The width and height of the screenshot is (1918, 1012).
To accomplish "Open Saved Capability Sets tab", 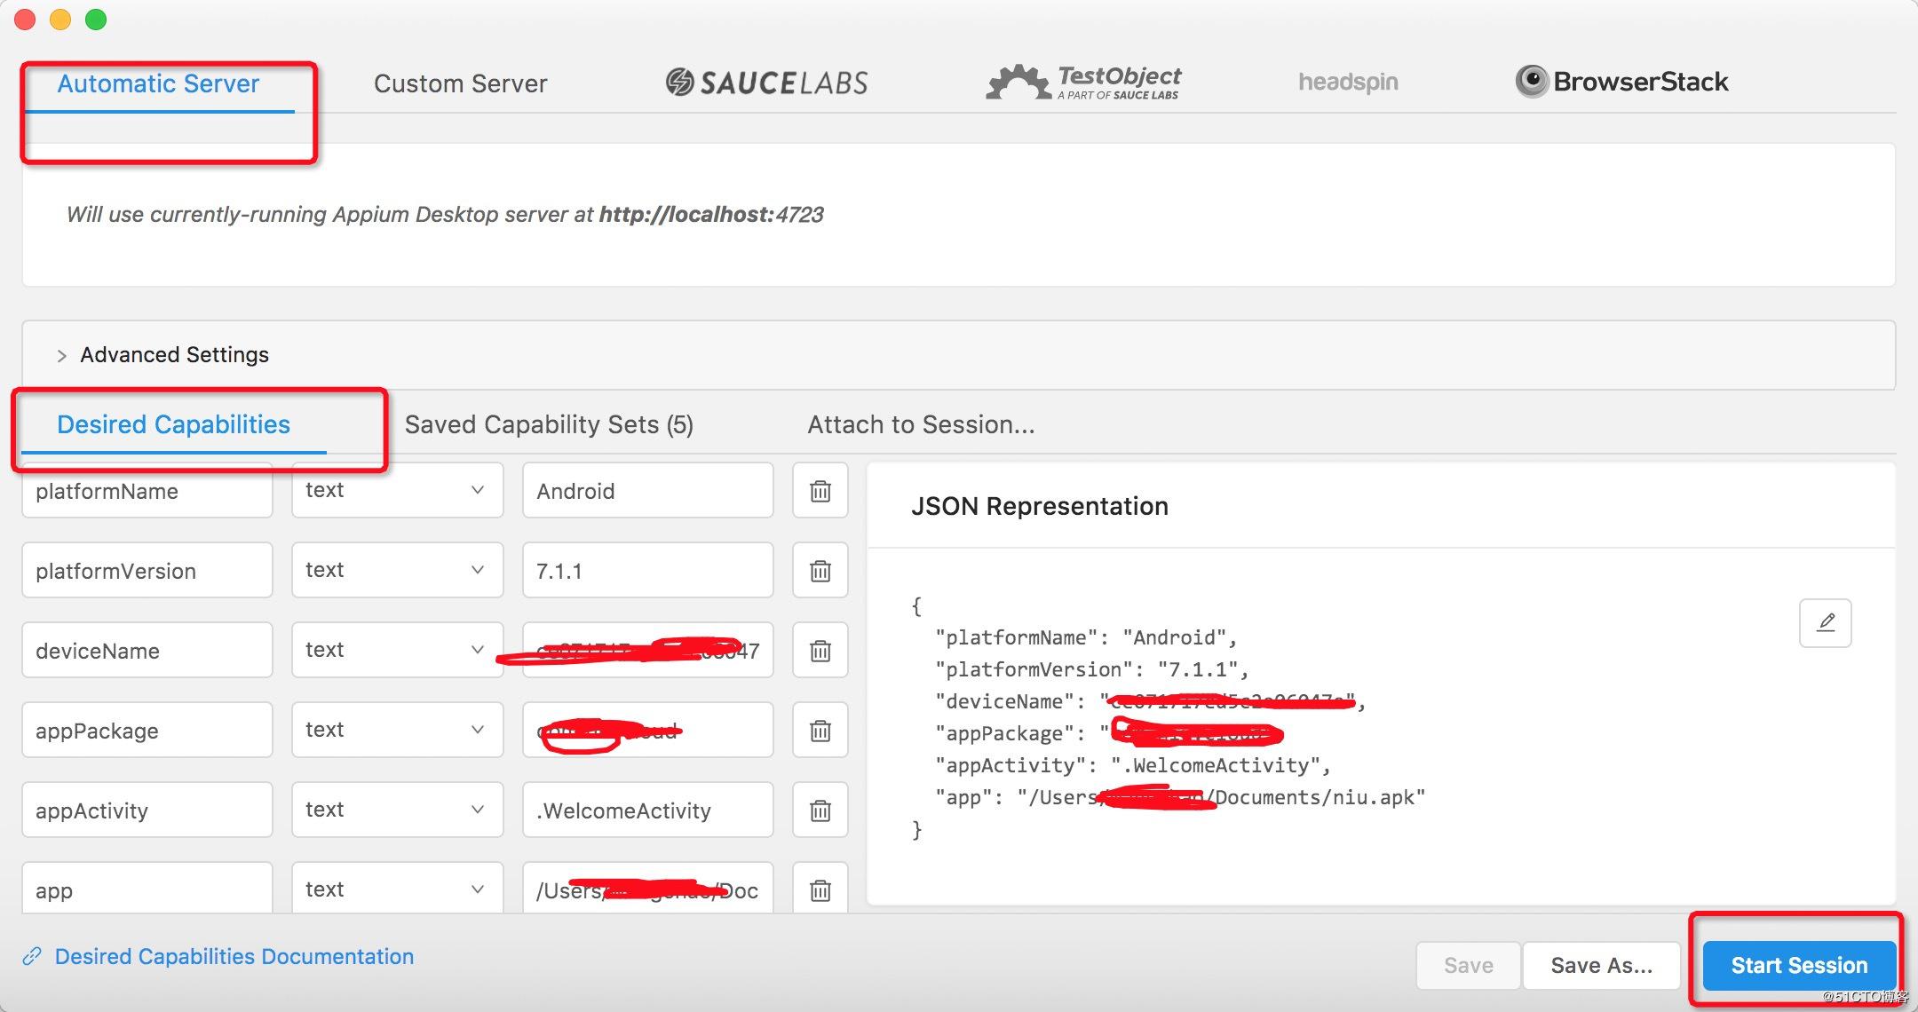I will pos(549,424).
